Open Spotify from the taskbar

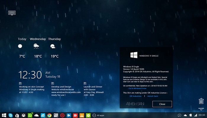[x=88, y=116]
